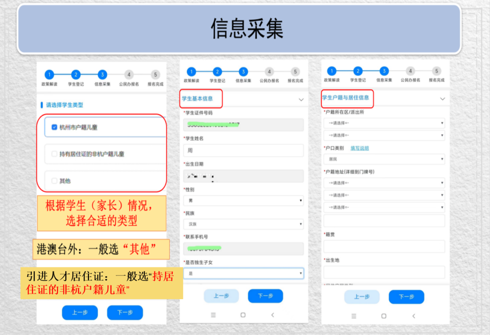This screenshot has height=335, width=490.
Task: Collapse the 学生户籍与居住信息 section chevron
Action: point(442,99)
